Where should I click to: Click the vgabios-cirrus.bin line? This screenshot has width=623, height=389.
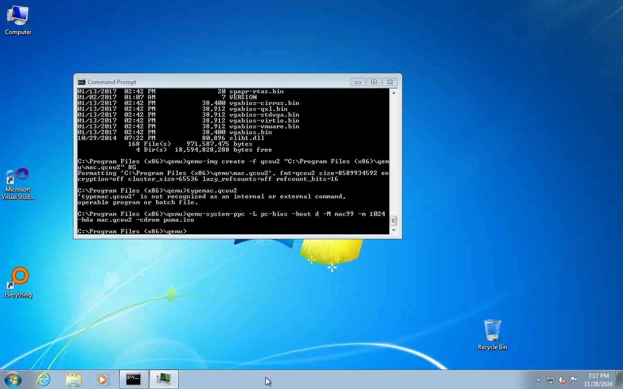[x=188, y=103]
